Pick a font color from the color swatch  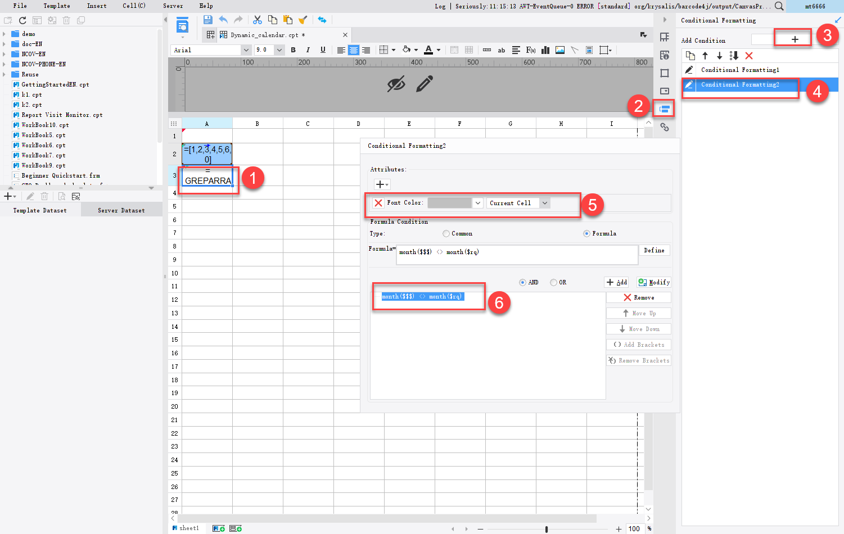(452, 203)
